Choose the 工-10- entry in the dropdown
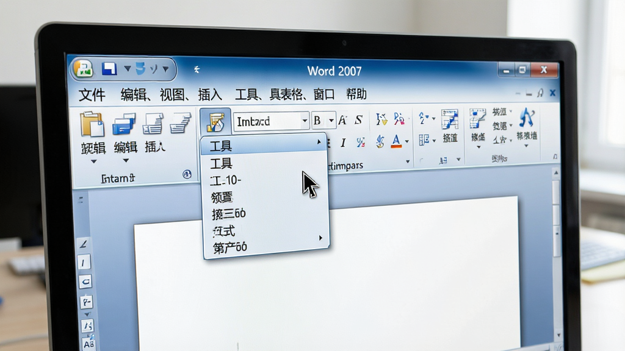 [x=265, y=180]
